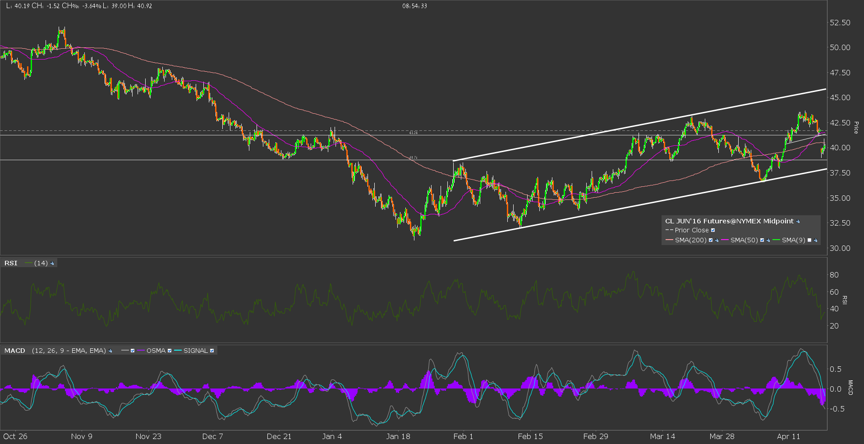The image size is (864, 444).
Task: Click the 45.00 price axis label
Action: tap(840, 98)
